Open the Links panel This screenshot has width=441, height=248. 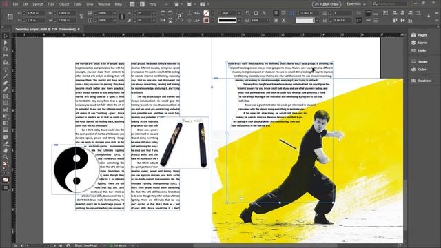tap(419, 50)
